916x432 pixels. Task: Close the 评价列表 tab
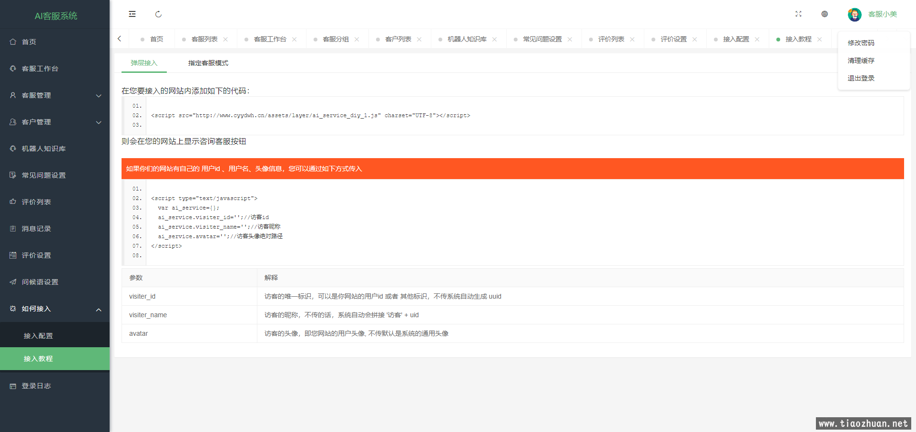pyautogui.click(x=632, y=39)
